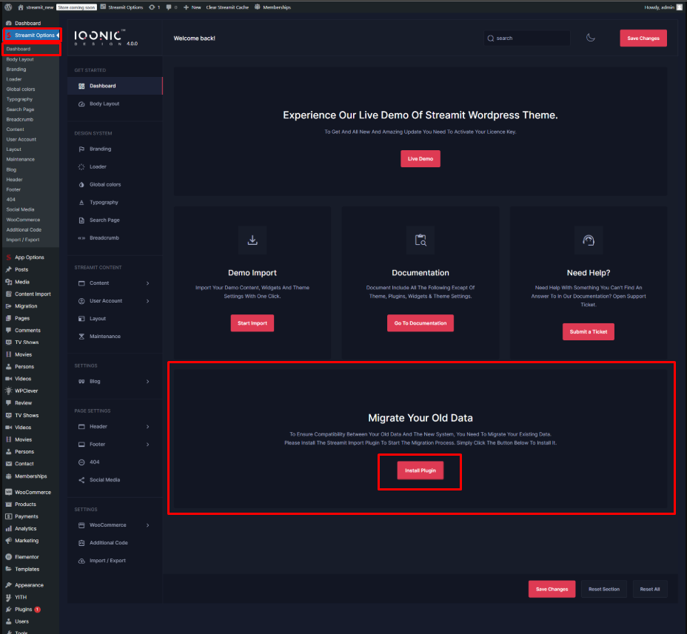Open App Options in the WordPress sidebar
This screenshot has width=687, height=634.
tap(30, 257)
